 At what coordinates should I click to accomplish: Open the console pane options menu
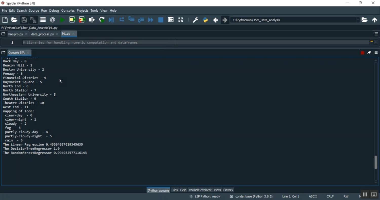pyautogui.click(x=376, y=53)
